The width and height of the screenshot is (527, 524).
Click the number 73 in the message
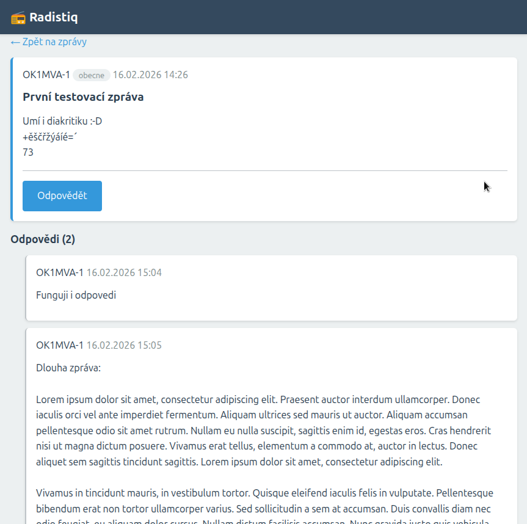28,152
